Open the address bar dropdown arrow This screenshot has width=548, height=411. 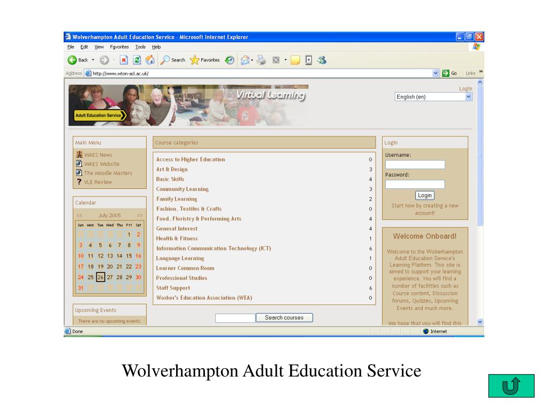pos(436,73)
